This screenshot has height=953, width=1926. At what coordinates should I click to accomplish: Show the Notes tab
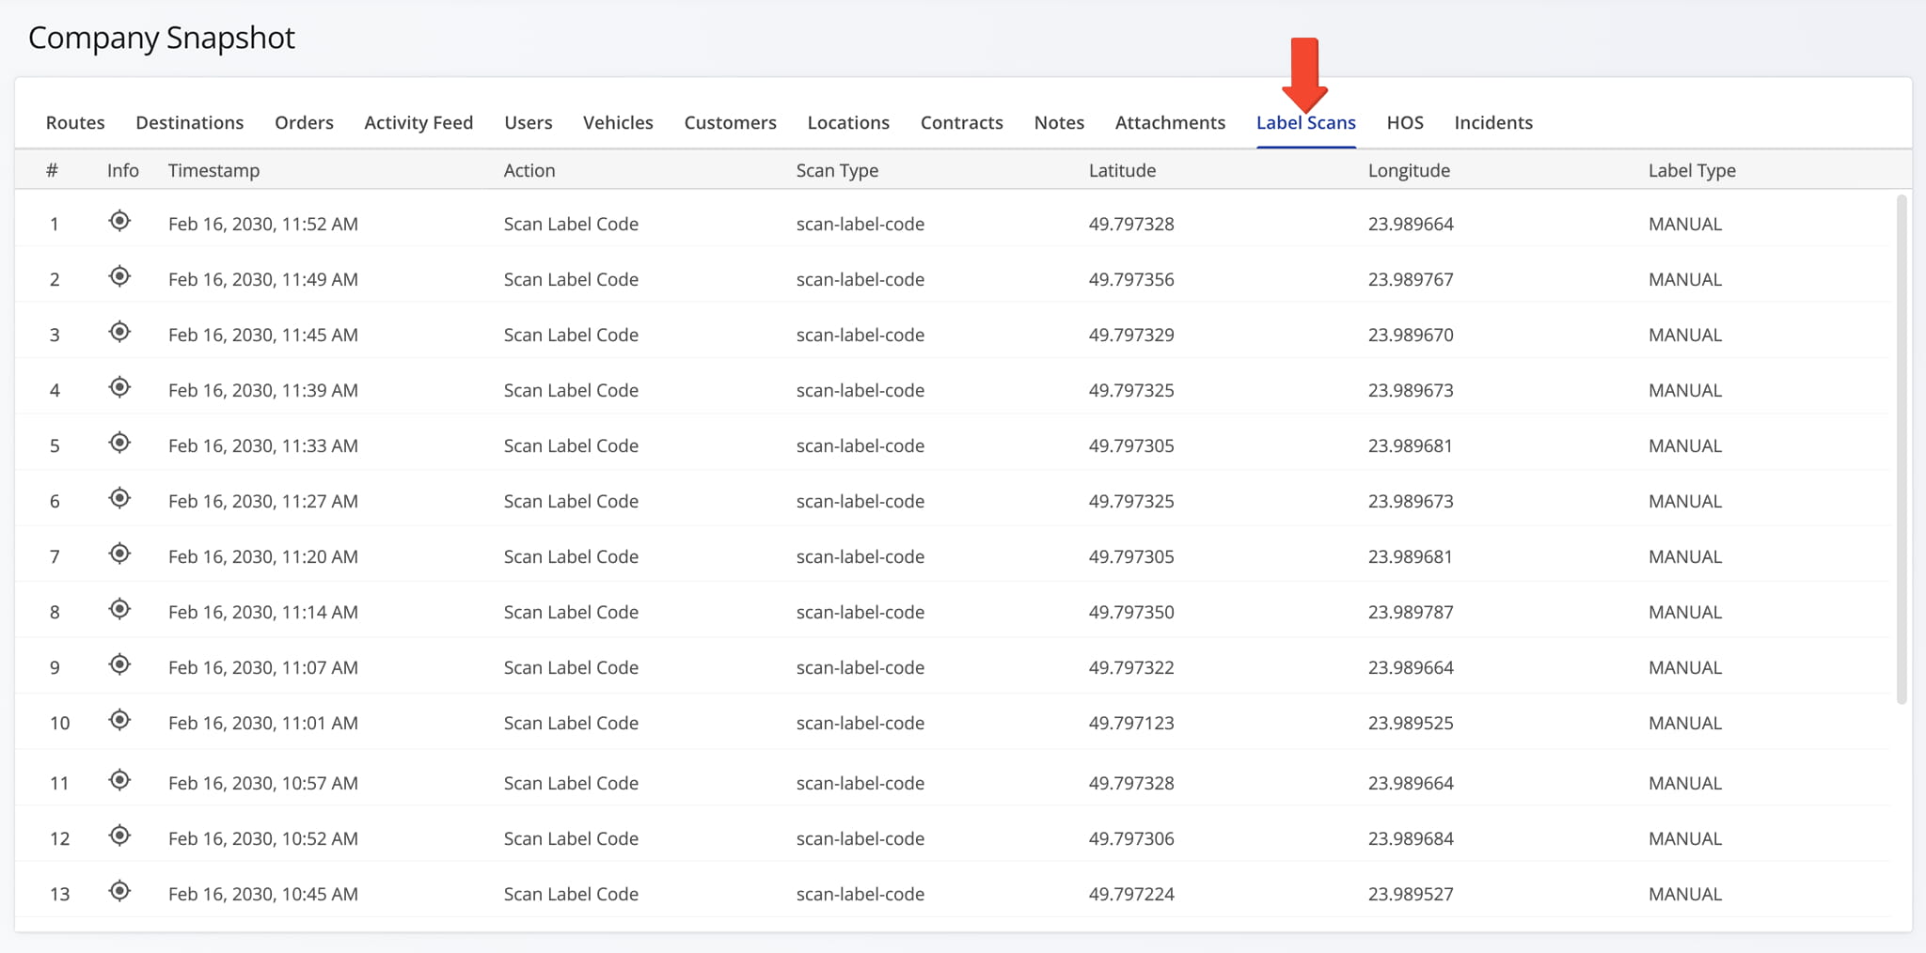point(1059,122)
